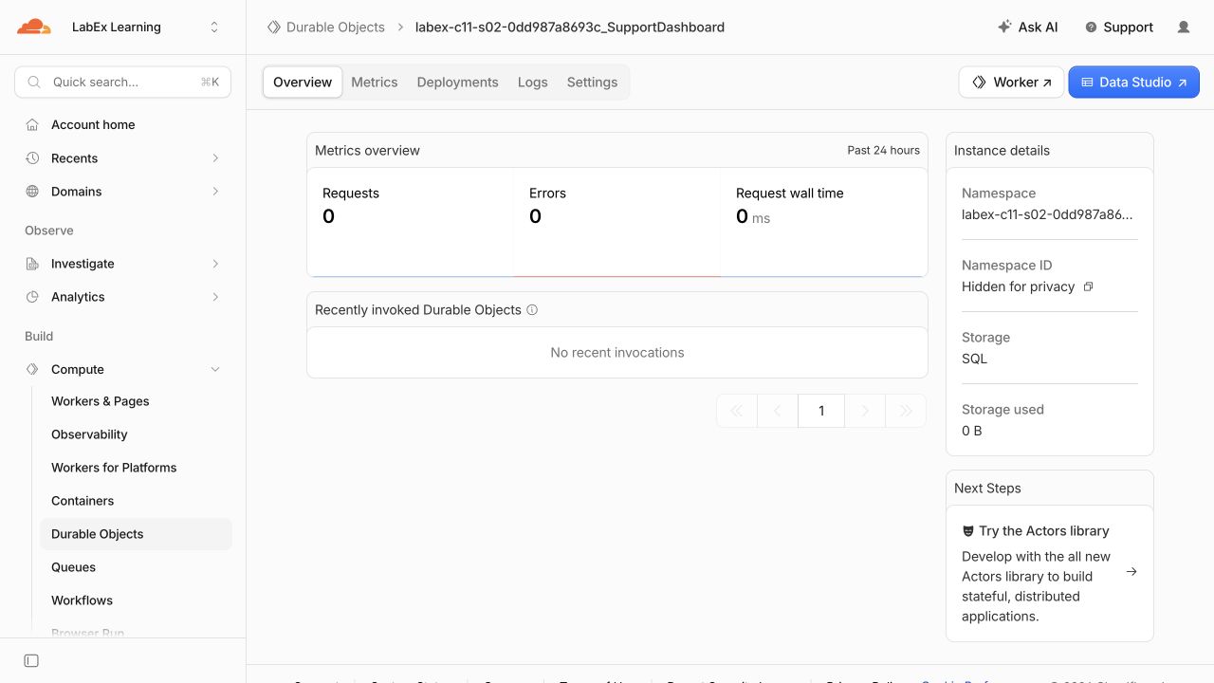This screenshot has width=1214, height=683.
Task: Open Containers in sidebar
Action: click(x=136, y=501)
